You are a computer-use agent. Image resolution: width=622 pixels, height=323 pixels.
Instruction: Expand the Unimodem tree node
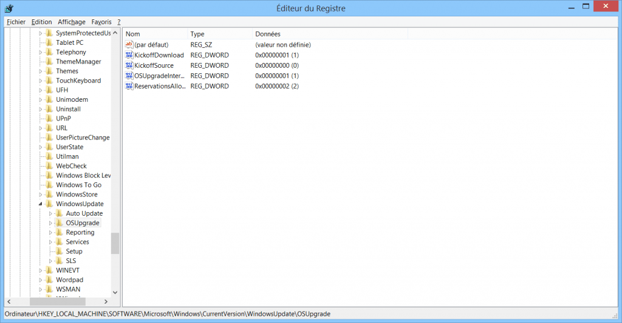[x=41, y=99]
